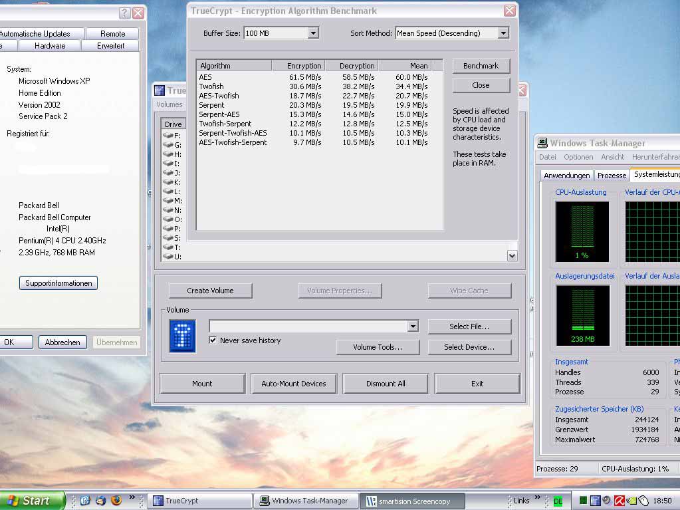680x510 pixels.
Task: Click the Start button
Action: coord(32,501)
